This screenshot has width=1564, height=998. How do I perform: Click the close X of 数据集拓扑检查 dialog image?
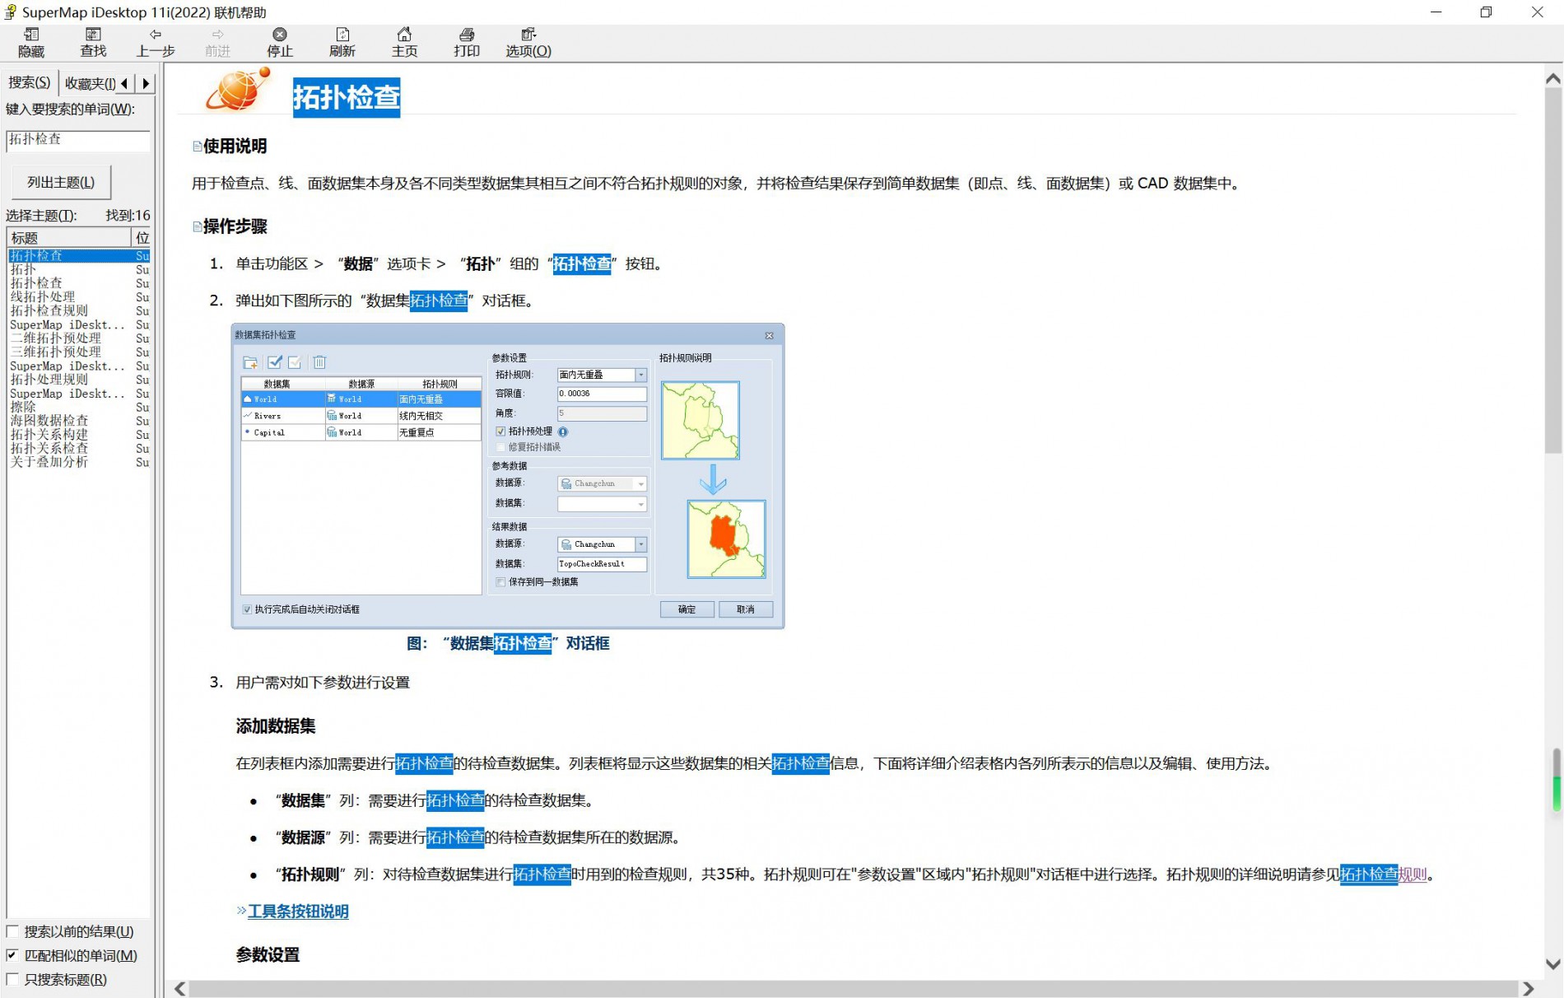(x=769, y=335)
